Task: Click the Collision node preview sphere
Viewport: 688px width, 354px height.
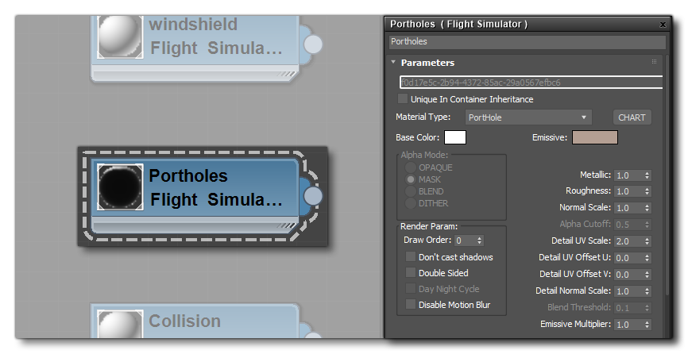Action: click(120, 324)
